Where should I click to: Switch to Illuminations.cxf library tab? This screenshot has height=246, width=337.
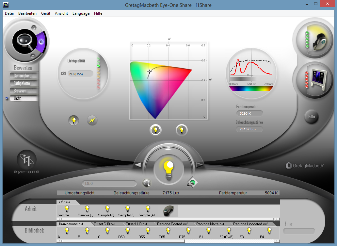pyautogui.click(x=71, y=224)
